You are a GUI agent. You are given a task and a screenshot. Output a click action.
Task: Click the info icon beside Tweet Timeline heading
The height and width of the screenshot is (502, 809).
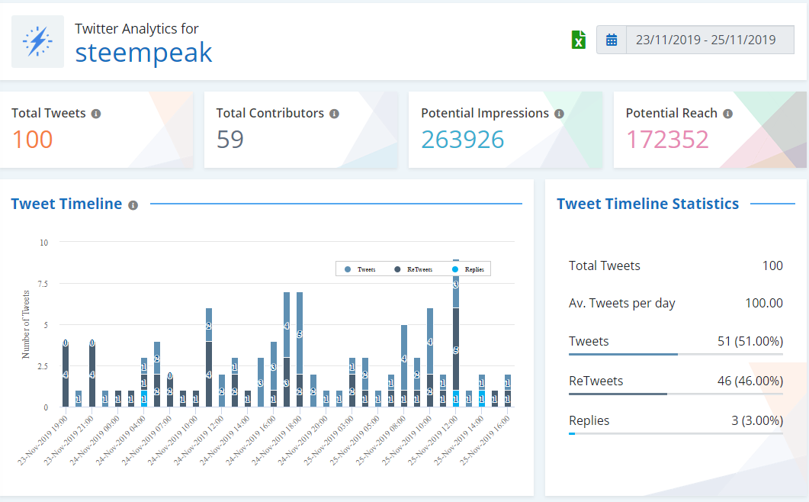coord(133,205)
